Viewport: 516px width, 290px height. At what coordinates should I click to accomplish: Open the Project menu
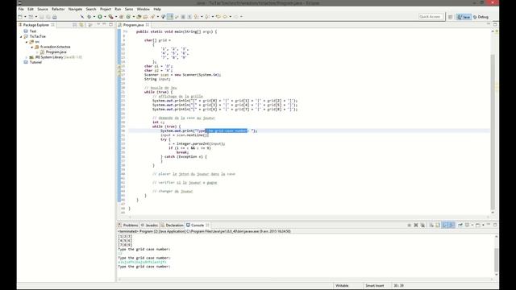click(106, 9)
